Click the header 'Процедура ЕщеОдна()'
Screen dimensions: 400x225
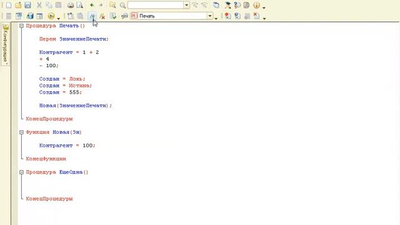[x=57, y=172]
